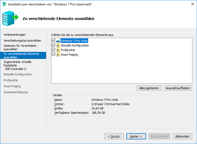Click the folder icon beside Aktuelle Konfiguration
The image size is (197, 144).
coord(58,45)
